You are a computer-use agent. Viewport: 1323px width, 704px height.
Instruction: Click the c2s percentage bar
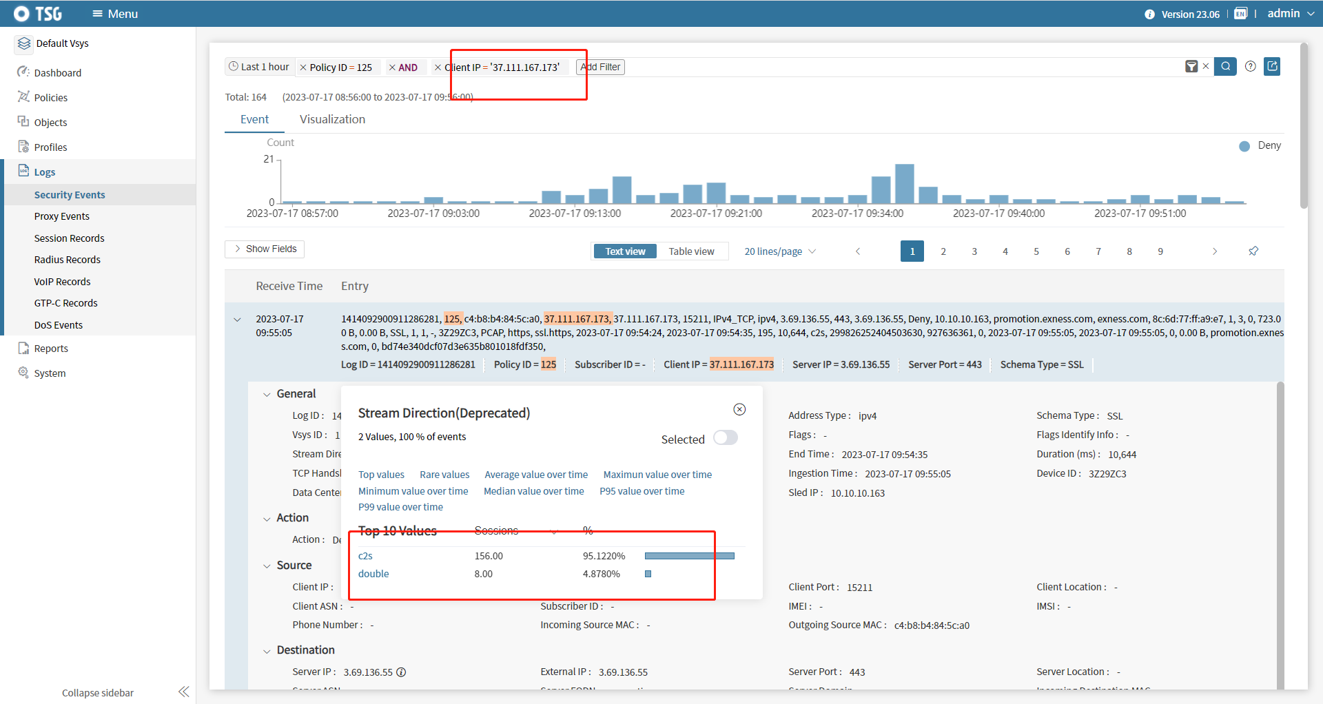689,556
